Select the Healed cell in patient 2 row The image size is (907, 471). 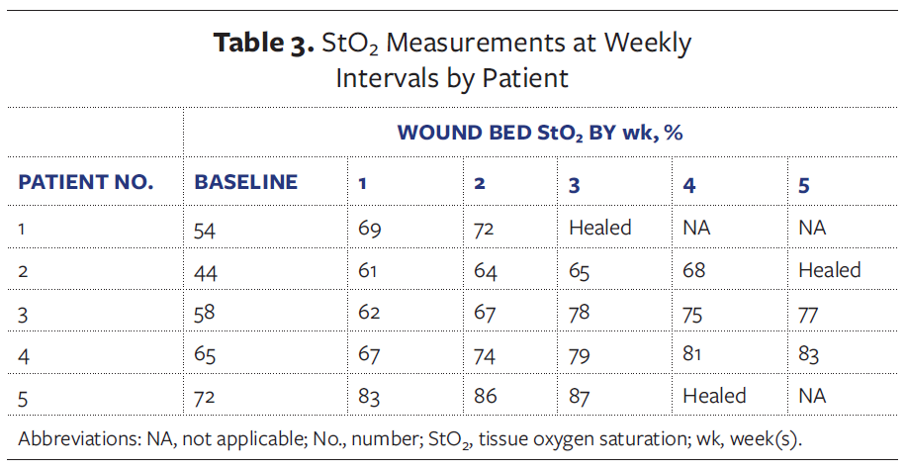tap(830, 269)
